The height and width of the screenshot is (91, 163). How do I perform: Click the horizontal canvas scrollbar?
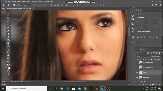(x=74, y=81)
